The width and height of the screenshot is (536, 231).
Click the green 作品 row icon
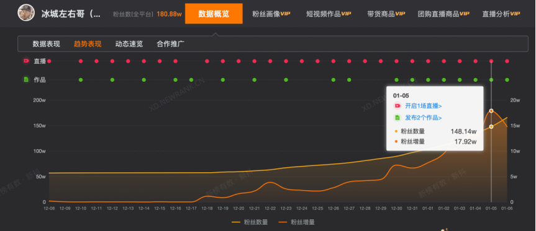[26, 80]
